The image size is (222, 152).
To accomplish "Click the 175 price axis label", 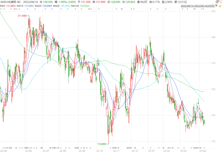I will [x=213, y=63].
